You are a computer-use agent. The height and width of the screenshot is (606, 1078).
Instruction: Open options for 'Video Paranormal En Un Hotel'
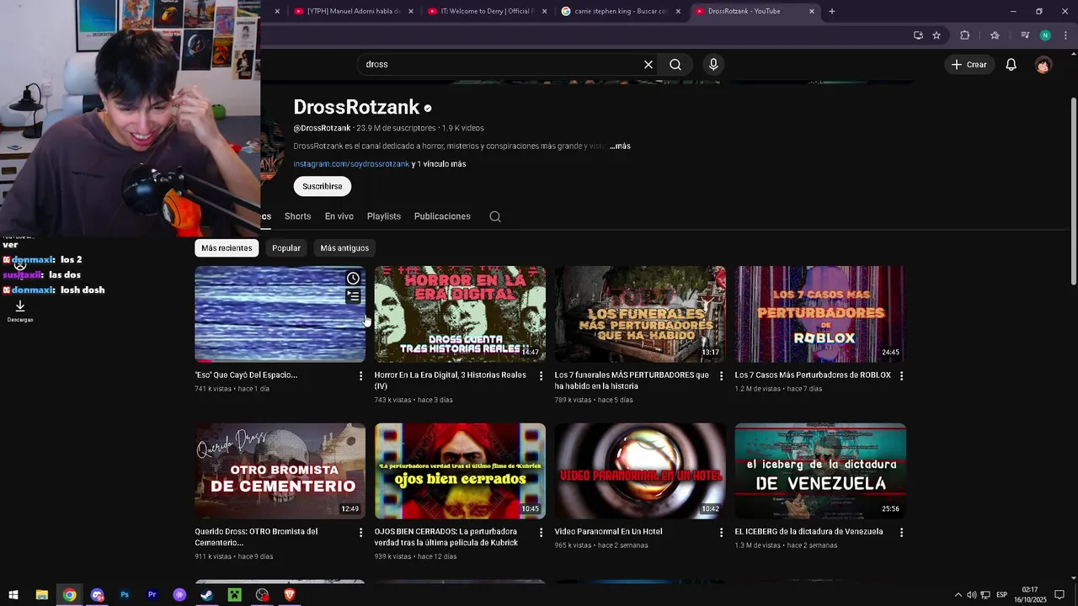click(721, 532)
